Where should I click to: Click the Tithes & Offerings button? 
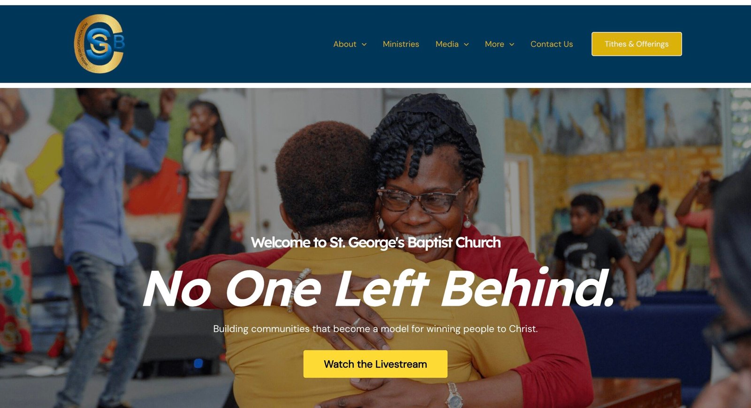636,44
